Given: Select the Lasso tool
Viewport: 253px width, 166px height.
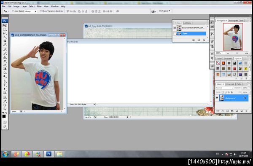Looking at the screenshot, I should [x=5, y=33].
